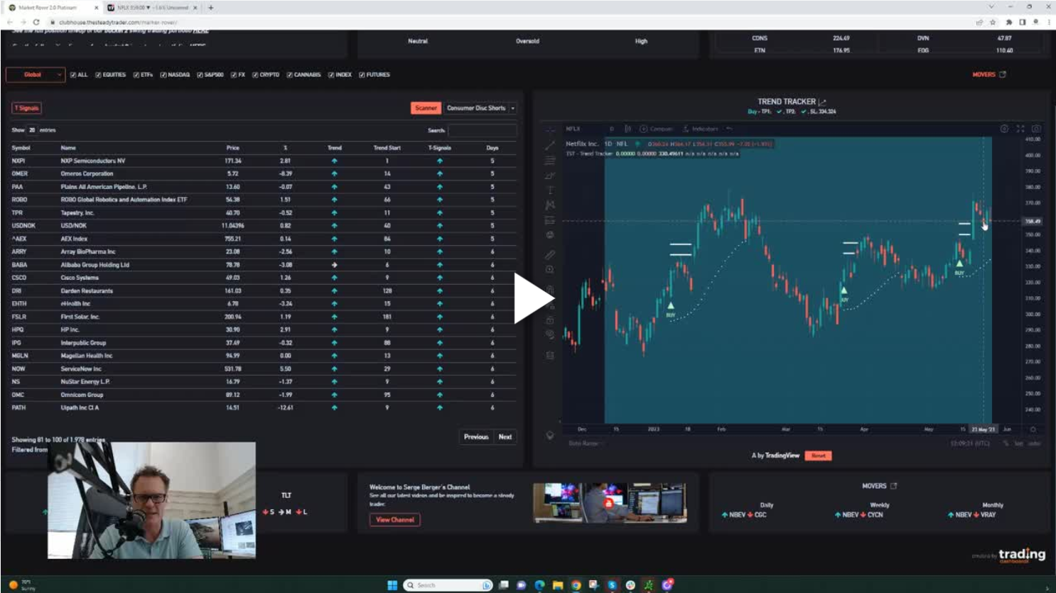Open the Indicators menu
The width and height of the screenshot is (1056, 593).
tap(700, 129)
